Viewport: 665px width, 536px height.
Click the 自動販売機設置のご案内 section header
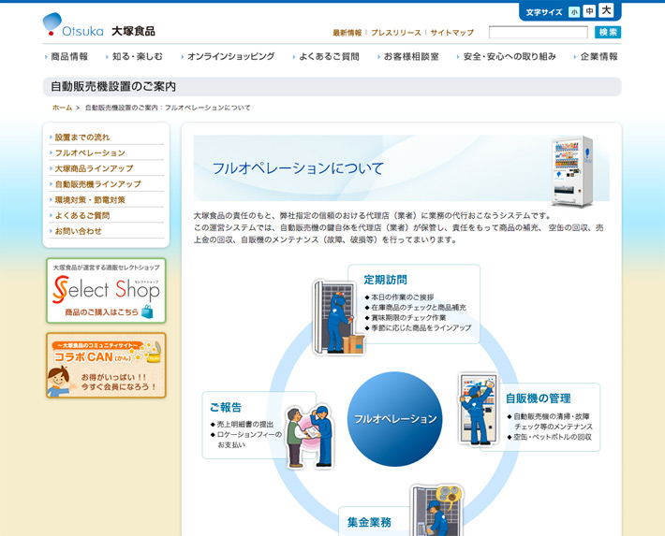(113, 86)
